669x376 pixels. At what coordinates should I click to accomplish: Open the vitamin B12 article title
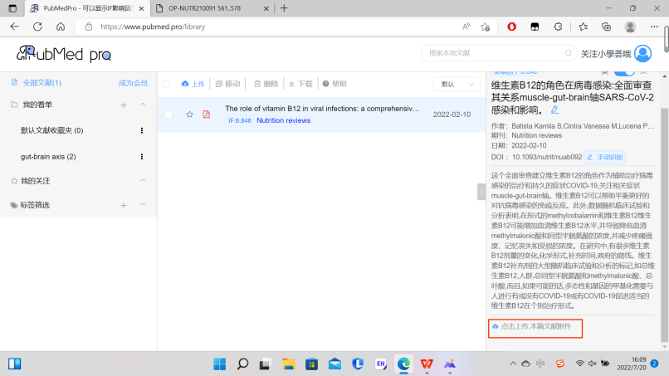tap(322, 109)
